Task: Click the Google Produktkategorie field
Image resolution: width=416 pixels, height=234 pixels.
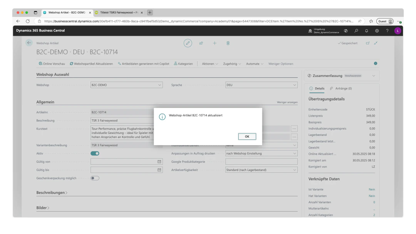Action: tap(261, 162)
